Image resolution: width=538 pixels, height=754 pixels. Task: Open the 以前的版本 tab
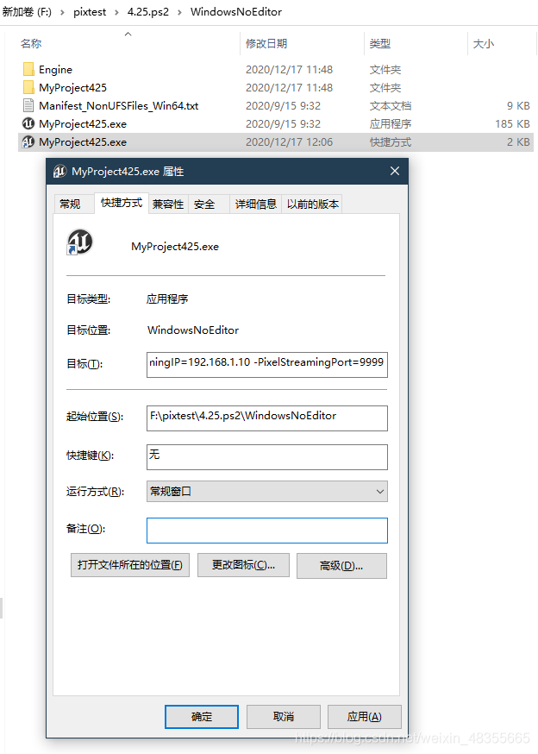click(x=312, y=204)
